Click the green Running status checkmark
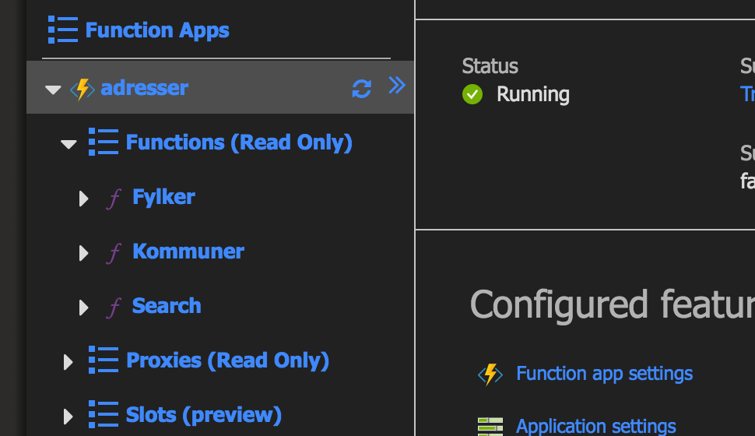 click(472, 95)
